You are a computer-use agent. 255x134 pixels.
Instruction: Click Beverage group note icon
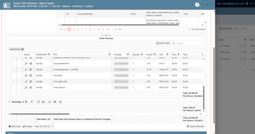pos(50,102)
